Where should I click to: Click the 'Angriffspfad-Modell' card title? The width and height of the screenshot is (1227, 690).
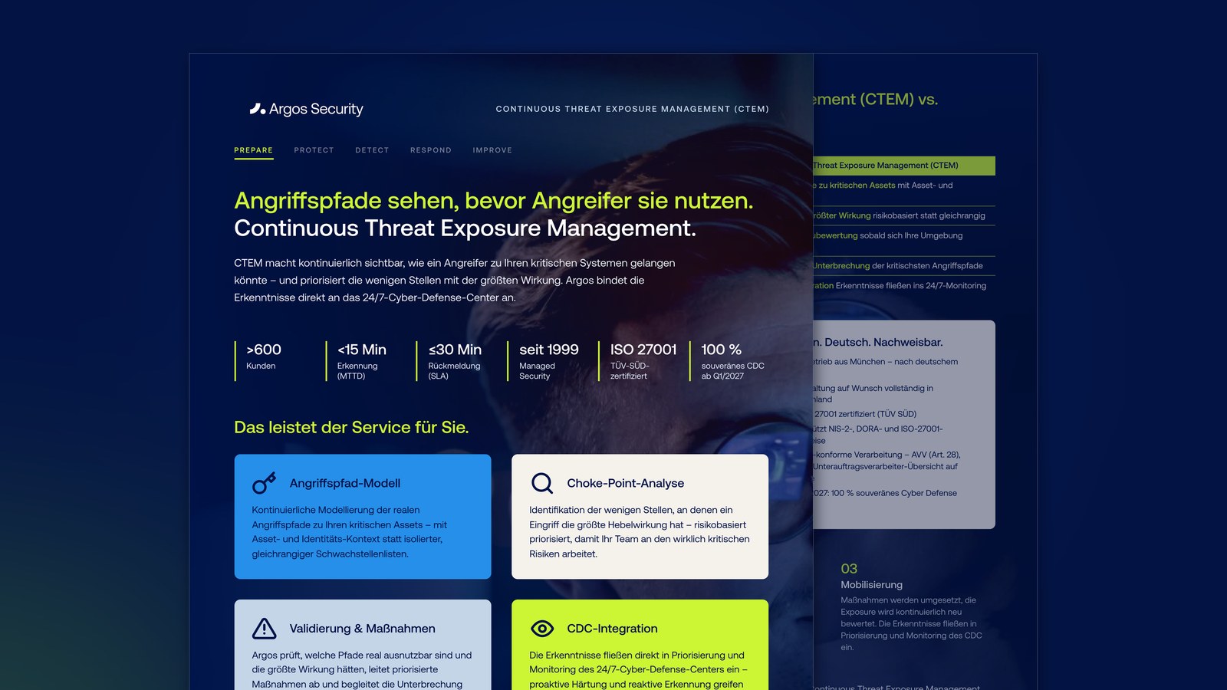[345, 483]
